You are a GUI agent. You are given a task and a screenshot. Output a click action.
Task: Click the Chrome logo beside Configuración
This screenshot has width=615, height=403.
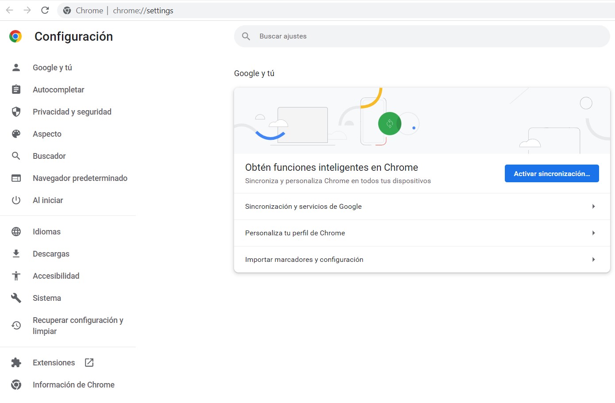pos(15,36)
